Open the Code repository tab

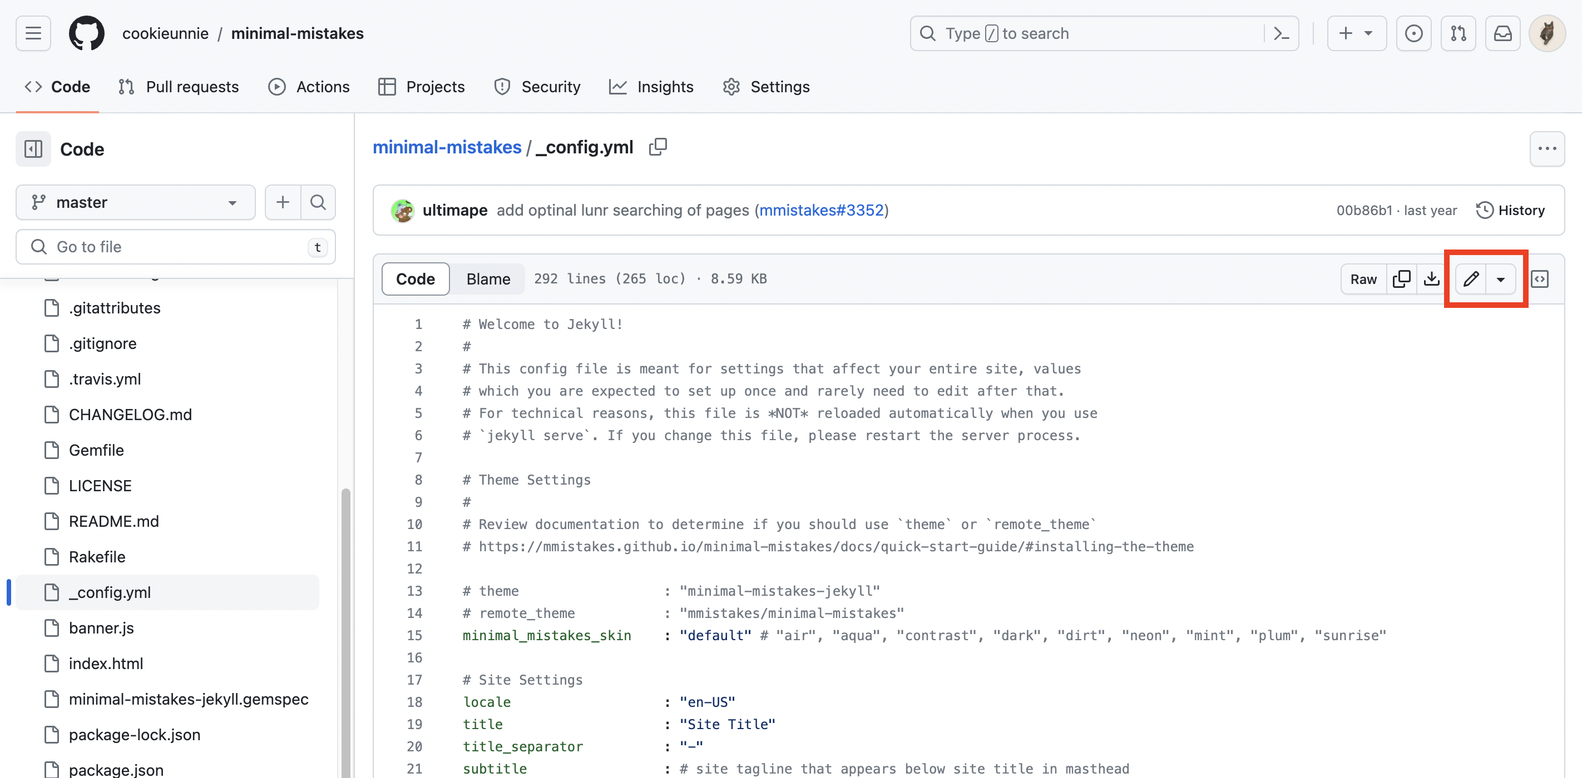coord(57,87)
